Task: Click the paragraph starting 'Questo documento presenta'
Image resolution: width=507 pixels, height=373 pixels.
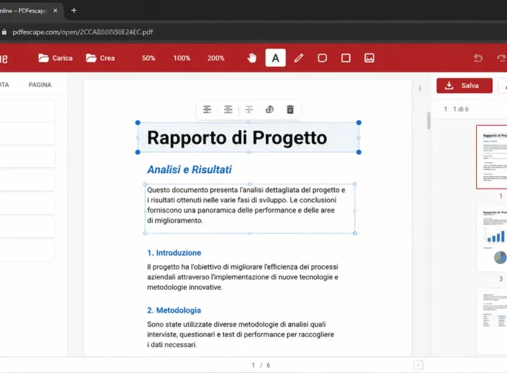Action: (246, 206)
